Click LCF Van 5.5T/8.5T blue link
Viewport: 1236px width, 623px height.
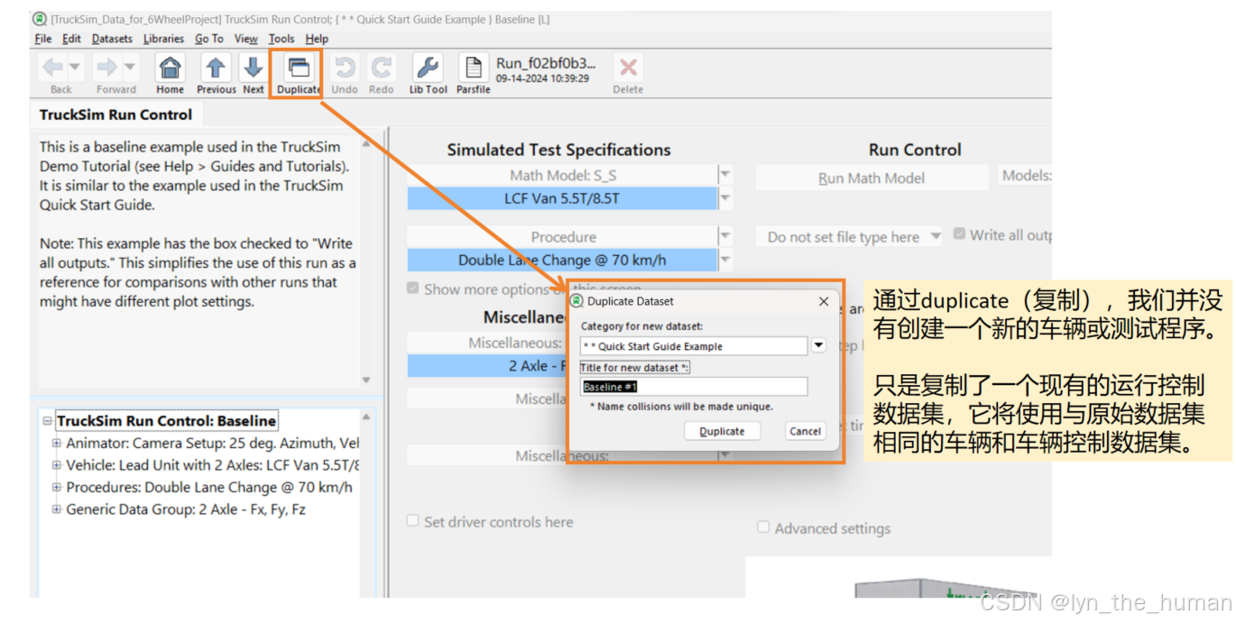click(561, 197)
